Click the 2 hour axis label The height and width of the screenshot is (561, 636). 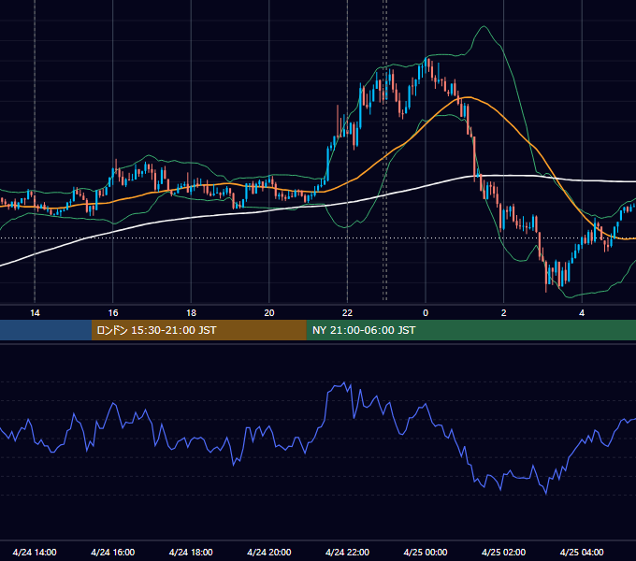pyautogui.click(x=504, y=313)
